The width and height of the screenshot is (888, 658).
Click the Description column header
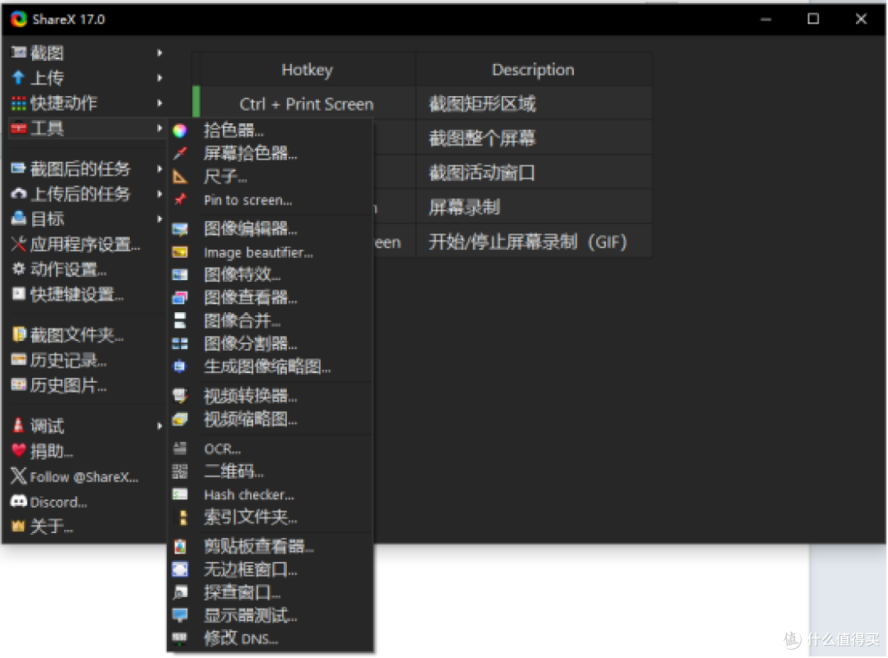534,70
